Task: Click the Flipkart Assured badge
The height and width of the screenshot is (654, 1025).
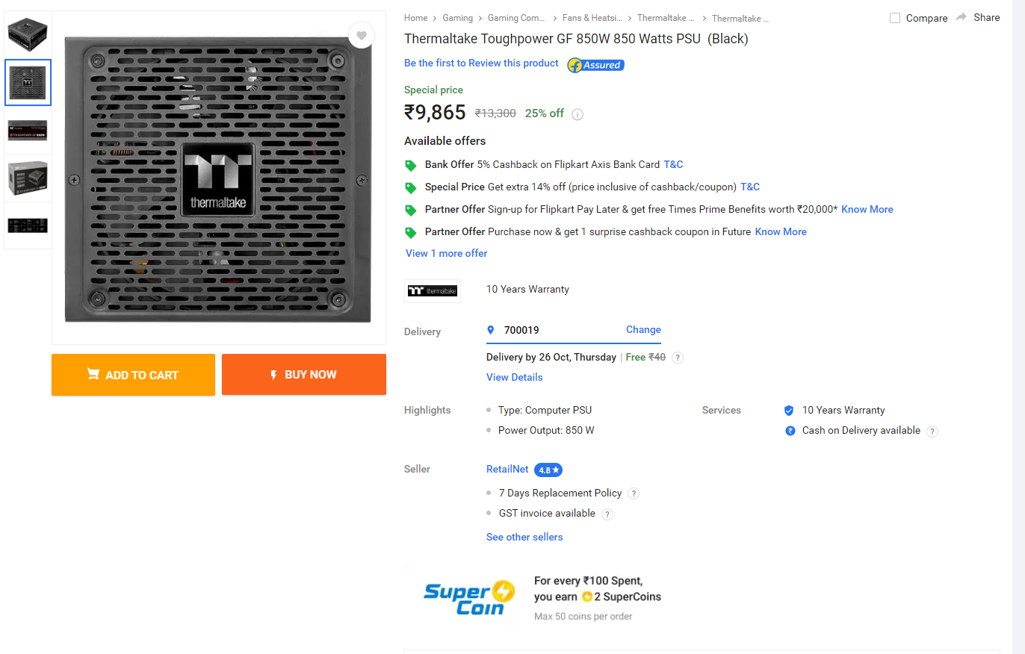Action: 595,65
